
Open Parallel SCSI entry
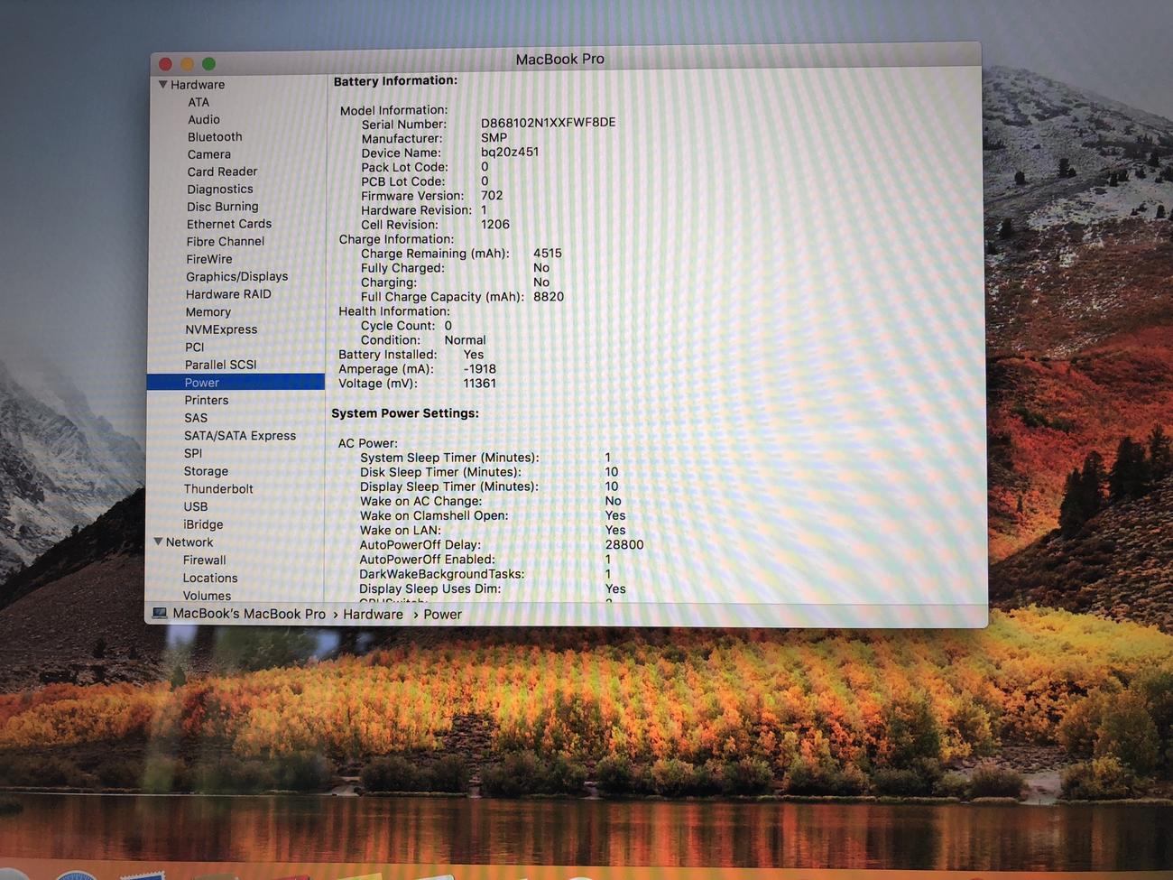(x=221, y=365)
